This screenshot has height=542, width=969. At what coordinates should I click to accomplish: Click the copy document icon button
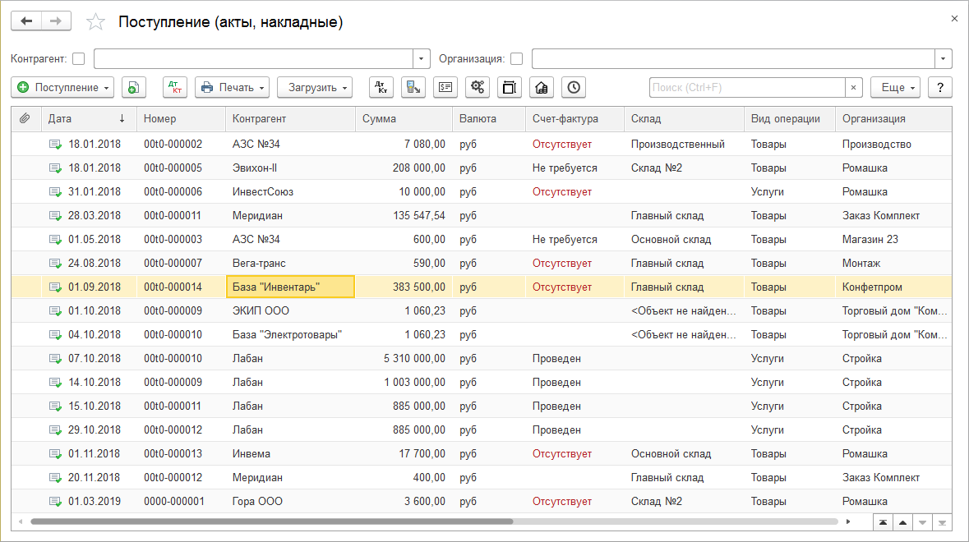click(134, 87)
